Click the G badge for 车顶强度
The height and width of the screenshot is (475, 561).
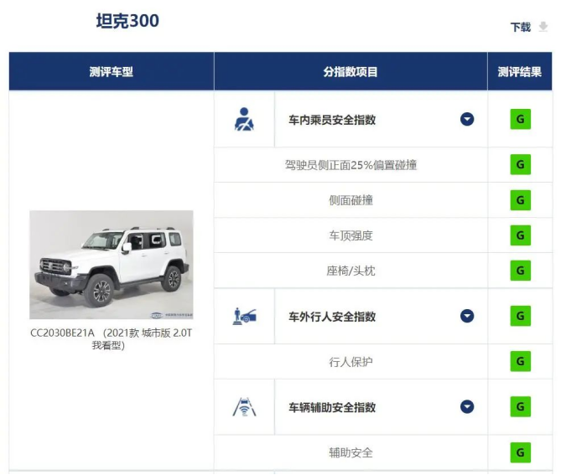(x=520, y=235)
